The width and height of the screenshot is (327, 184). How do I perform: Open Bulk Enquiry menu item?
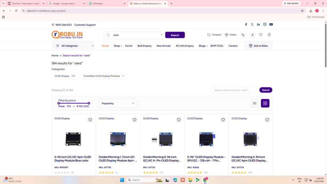click(144, 46)
